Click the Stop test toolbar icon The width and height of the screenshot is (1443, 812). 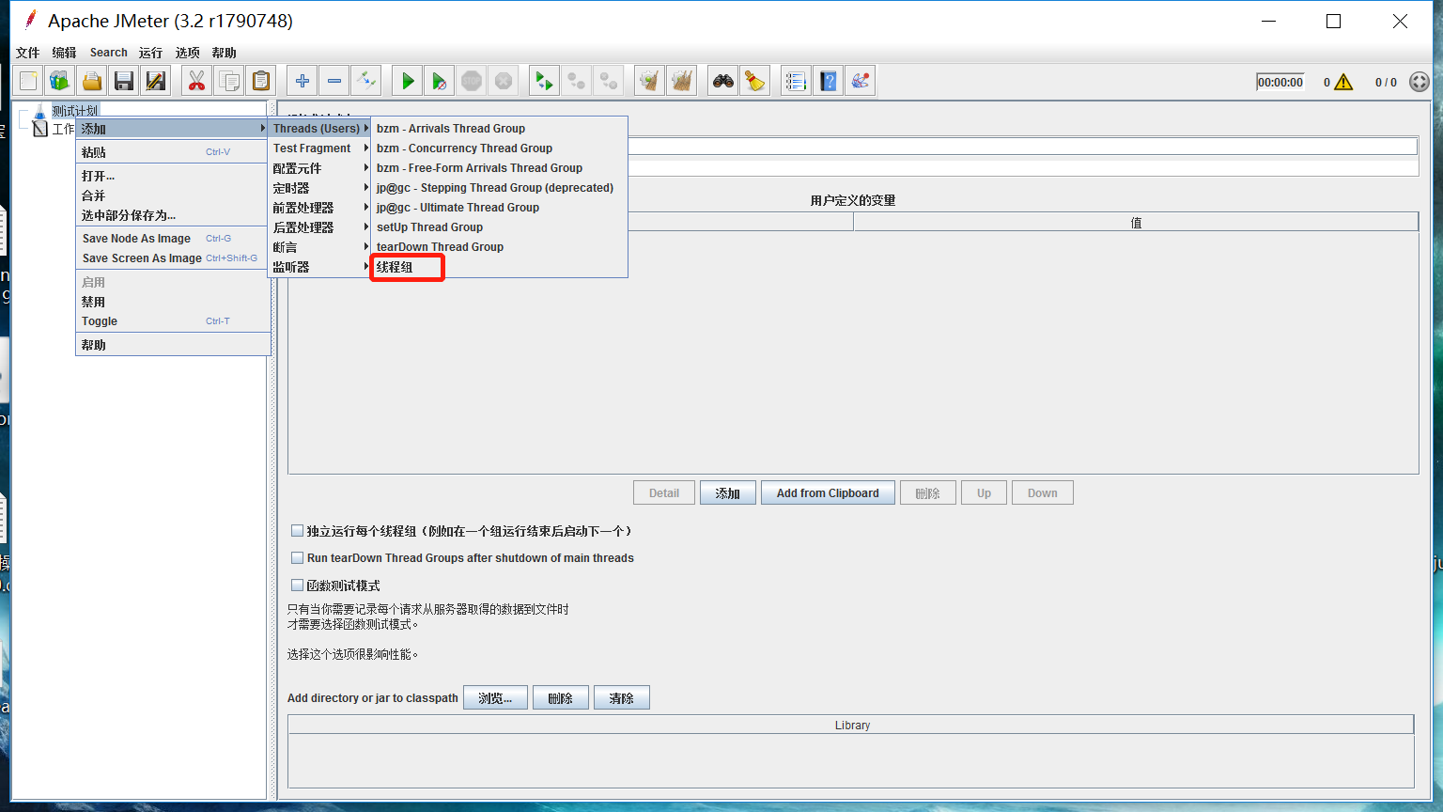pyautogui.click(x=472, y=82)
